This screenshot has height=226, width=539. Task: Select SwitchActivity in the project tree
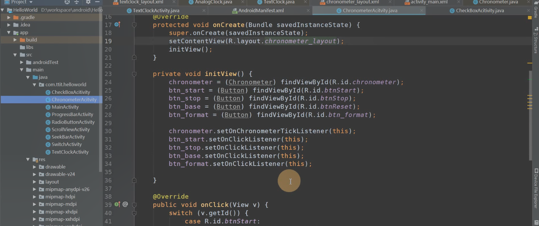(67, 144)
